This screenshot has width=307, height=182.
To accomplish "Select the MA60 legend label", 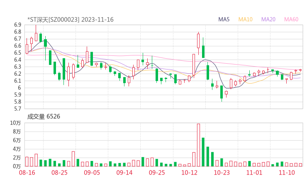I will pyautogui.click(x=291, y=19).
